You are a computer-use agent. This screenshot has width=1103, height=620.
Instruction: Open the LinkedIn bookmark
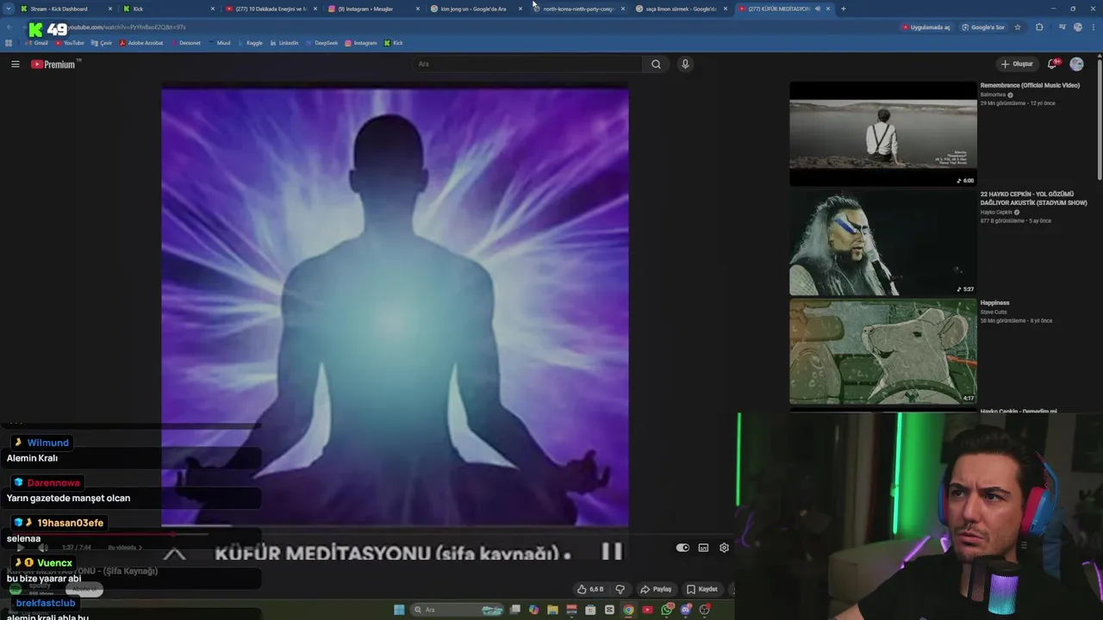coord(284,42)
